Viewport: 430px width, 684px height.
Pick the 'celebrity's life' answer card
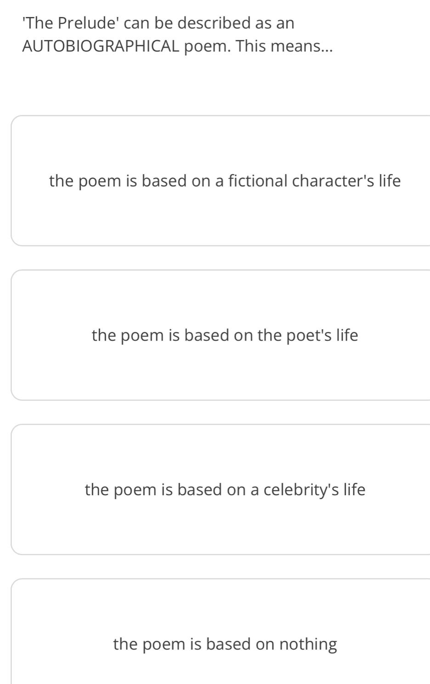tap(225, 490)
